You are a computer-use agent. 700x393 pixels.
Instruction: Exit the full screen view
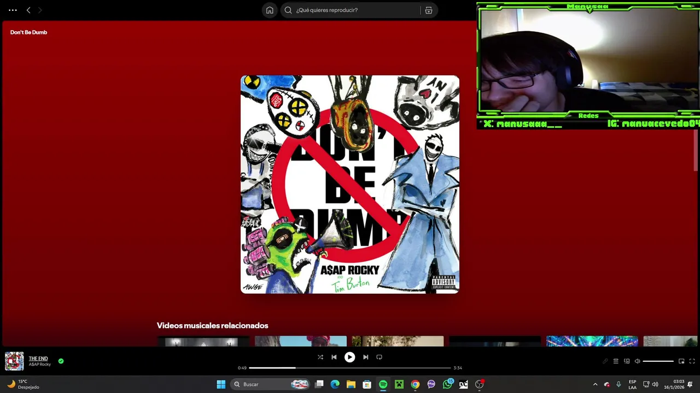click(692, 361)
